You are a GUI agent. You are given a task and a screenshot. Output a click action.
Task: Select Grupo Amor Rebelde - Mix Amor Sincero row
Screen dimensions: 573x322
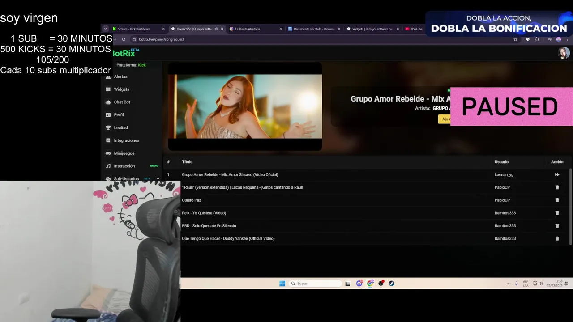367,175
